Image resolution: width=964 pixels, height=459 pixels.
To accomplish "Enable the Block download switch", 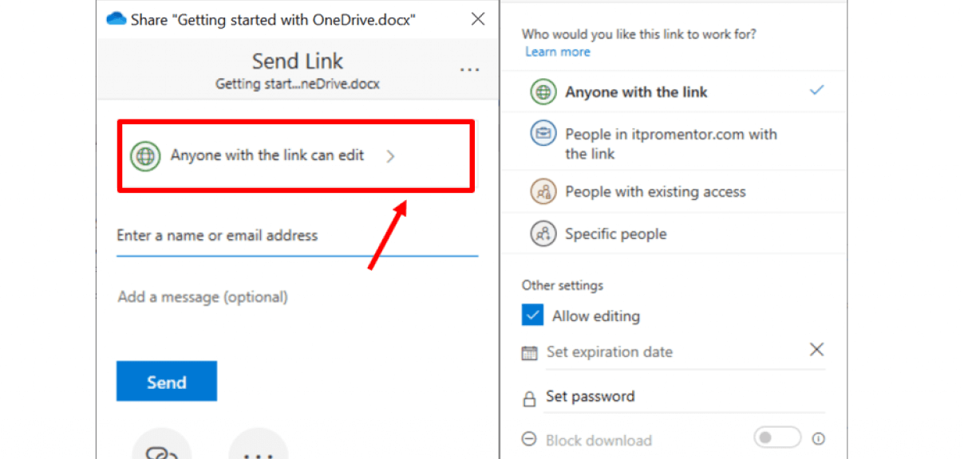I will pos(776,437).
